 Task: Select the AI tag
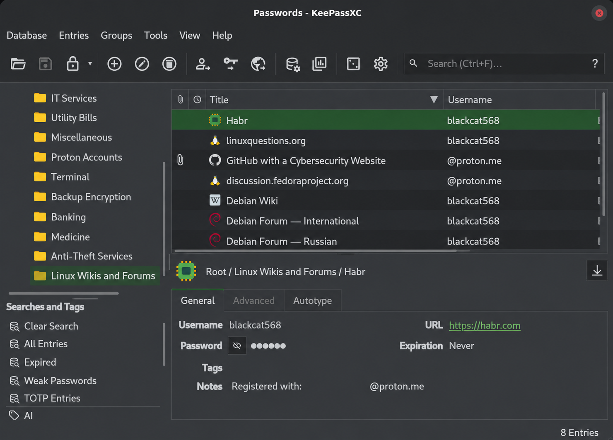(21, 416)
